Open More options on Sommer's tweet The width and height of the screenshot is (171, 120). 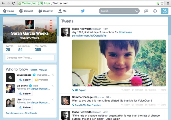click(162, 105)
